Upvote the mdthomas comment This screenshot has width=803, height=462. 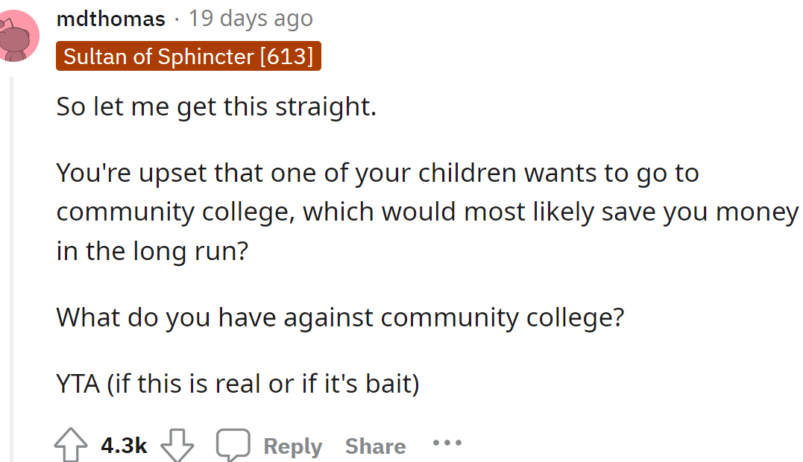pyautogui.click(x=72, y=446)
